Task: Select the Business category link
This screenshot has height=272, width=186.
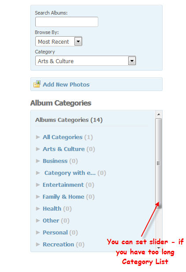Action: pyautogui.click(x=55, y=161)
